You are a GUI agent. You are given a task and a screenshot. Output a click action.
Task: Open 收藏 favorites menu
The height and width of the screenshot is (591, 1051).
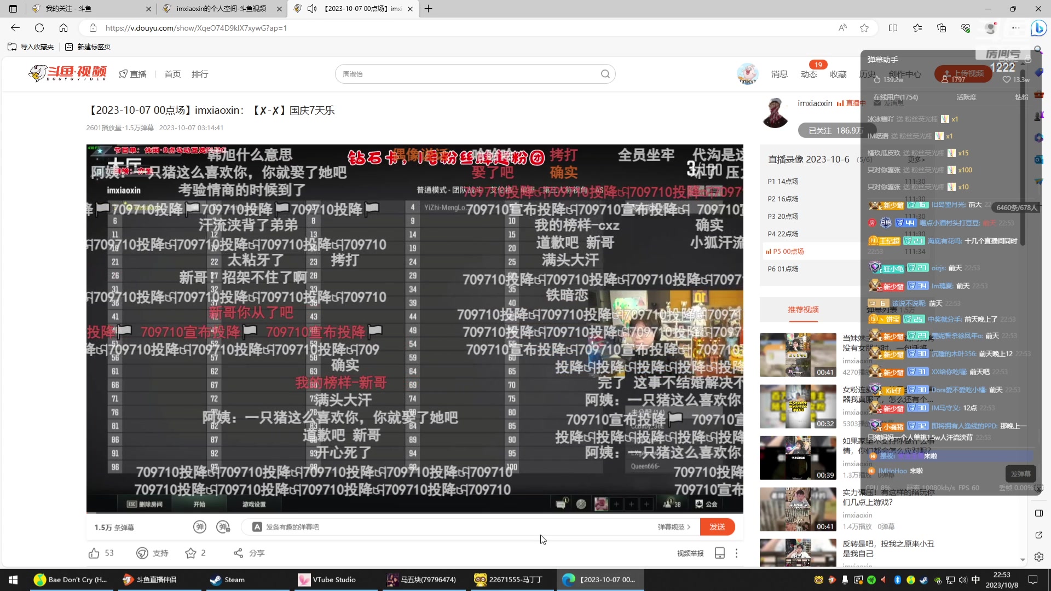click(x=838, y=74)
